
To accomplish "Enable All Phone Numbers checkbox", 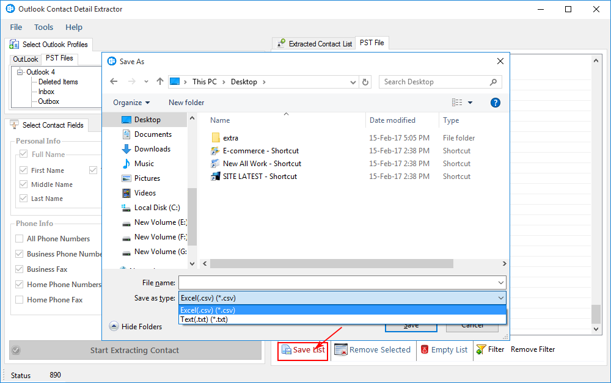I will (19, 238).
